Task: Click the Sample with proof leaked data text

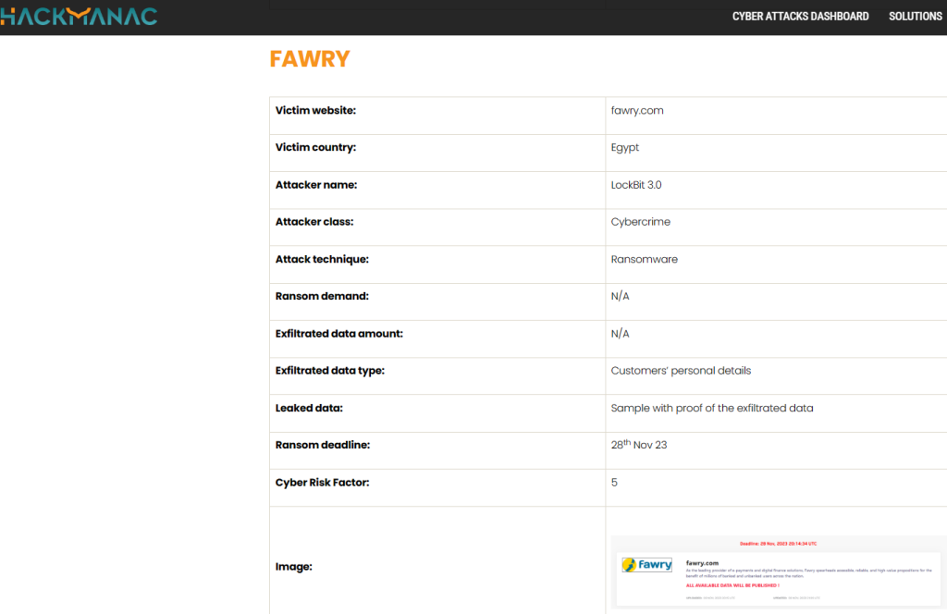Action: (712, 408)
